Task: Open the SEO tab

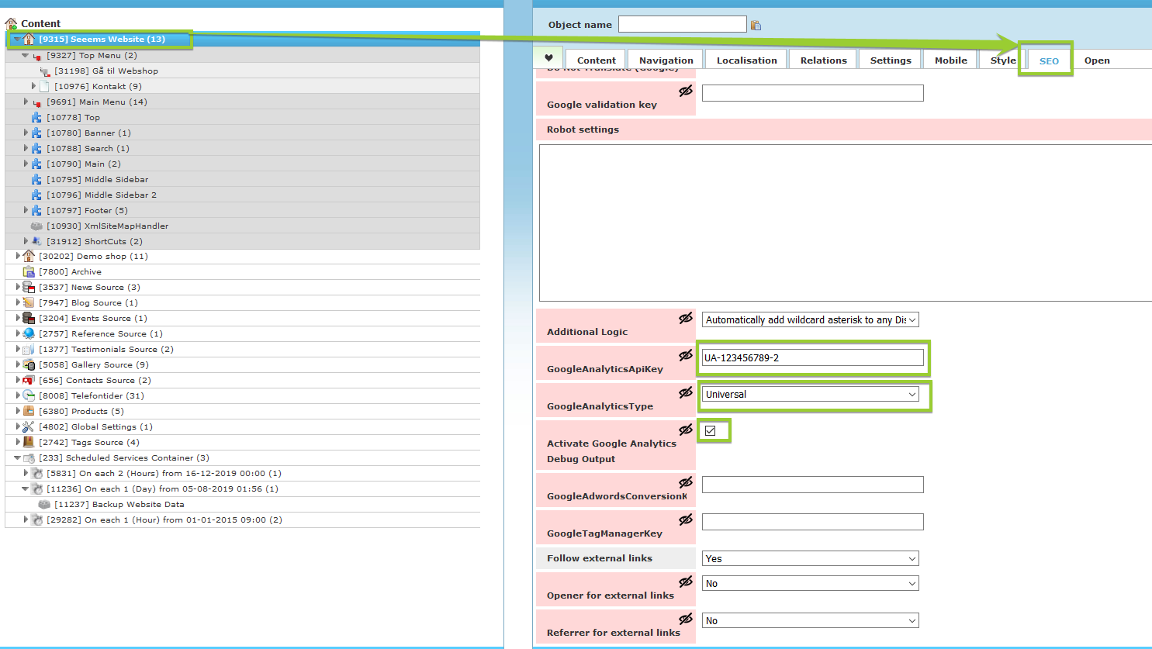Action: click(1049, 60)
